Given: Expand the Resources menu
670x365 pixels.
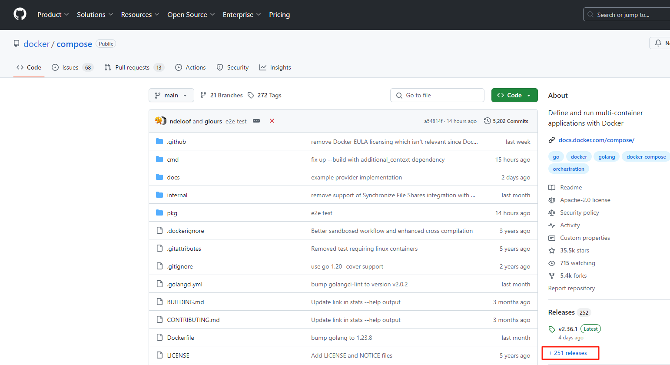Looking at the screenshot, I should pyautogui.click(x=140, y=15).
